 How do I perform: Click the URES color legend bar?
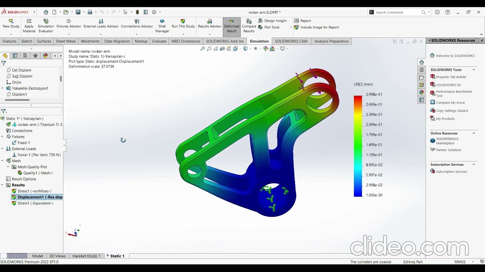pos(358,146)
